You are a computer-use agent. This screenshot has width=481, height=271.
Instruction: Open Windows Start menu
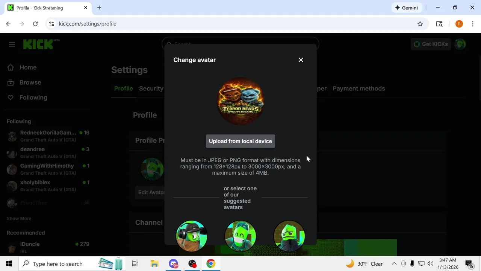point(9,264)
